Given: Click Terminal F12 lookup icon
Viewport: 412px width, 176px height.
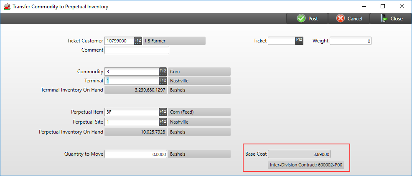Looking at the screenshot, I should pyautogui.click(x=163, y=81).
